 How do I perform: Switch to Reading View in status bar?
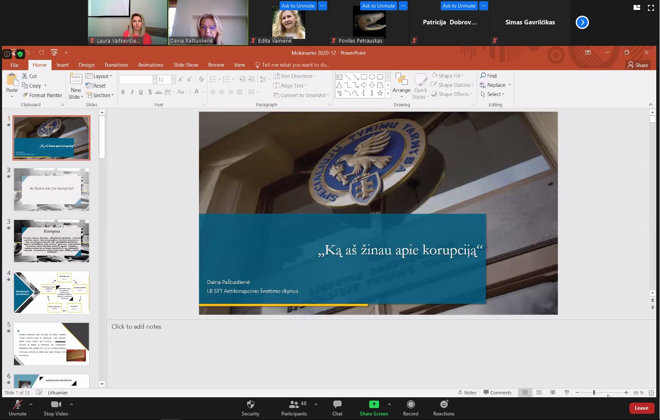pos(553,392)
